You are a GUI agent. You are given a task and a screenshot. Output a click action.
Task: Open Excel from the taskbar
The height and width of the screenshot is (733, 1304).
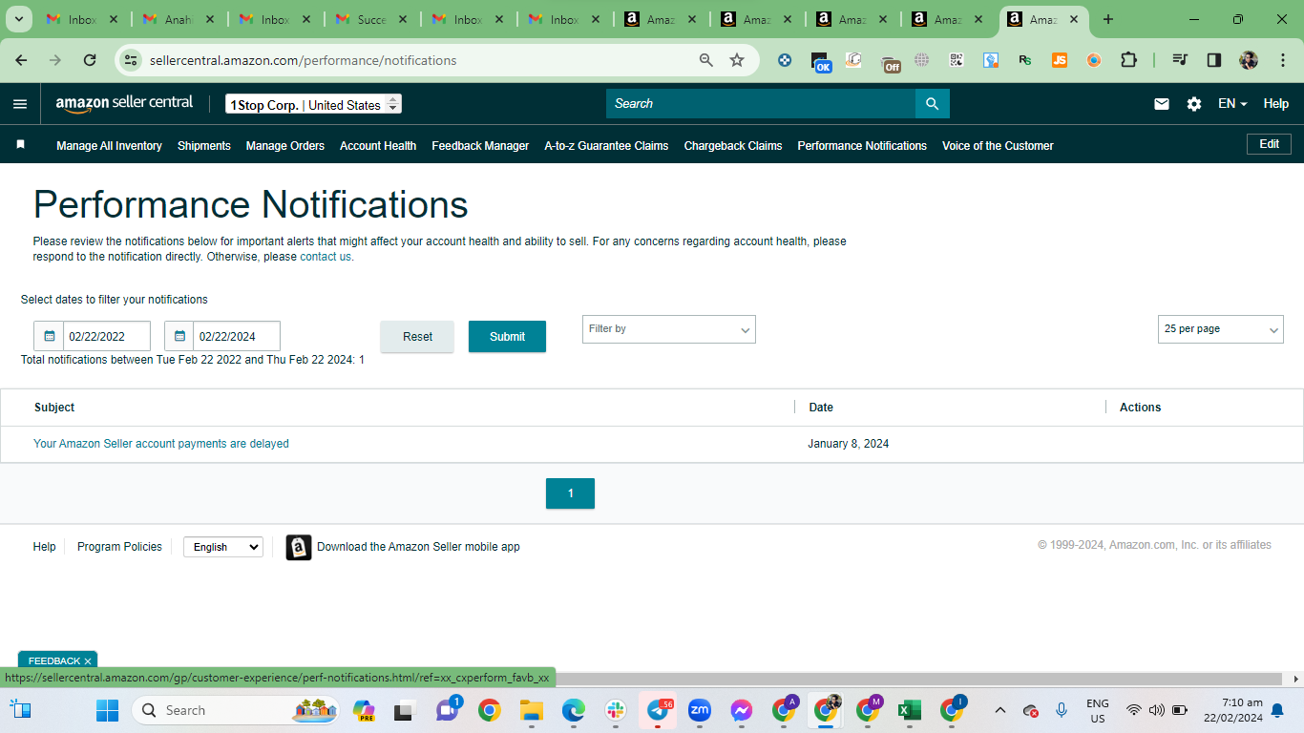click(910, 710)
